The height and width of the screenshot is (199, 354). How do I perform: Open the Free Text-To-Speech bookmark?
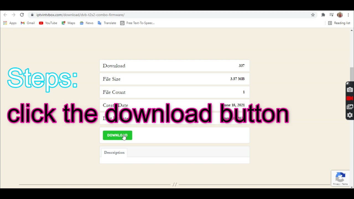coord(137,23)
